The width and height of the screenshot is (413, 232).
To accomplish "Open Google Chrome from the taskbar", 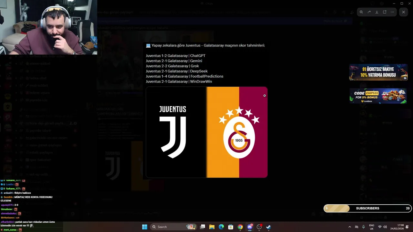I will tap(240, 227).
